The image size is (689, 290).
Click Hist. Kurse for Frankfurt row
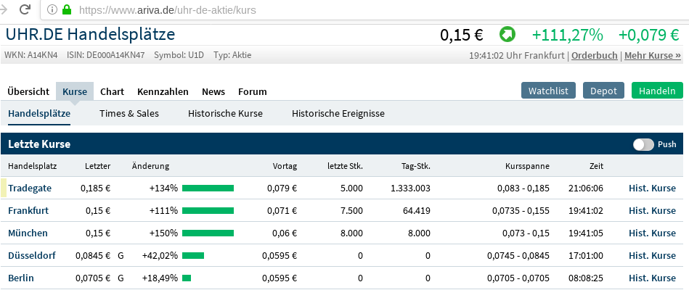pyautogui.click(x=652, y=210)
